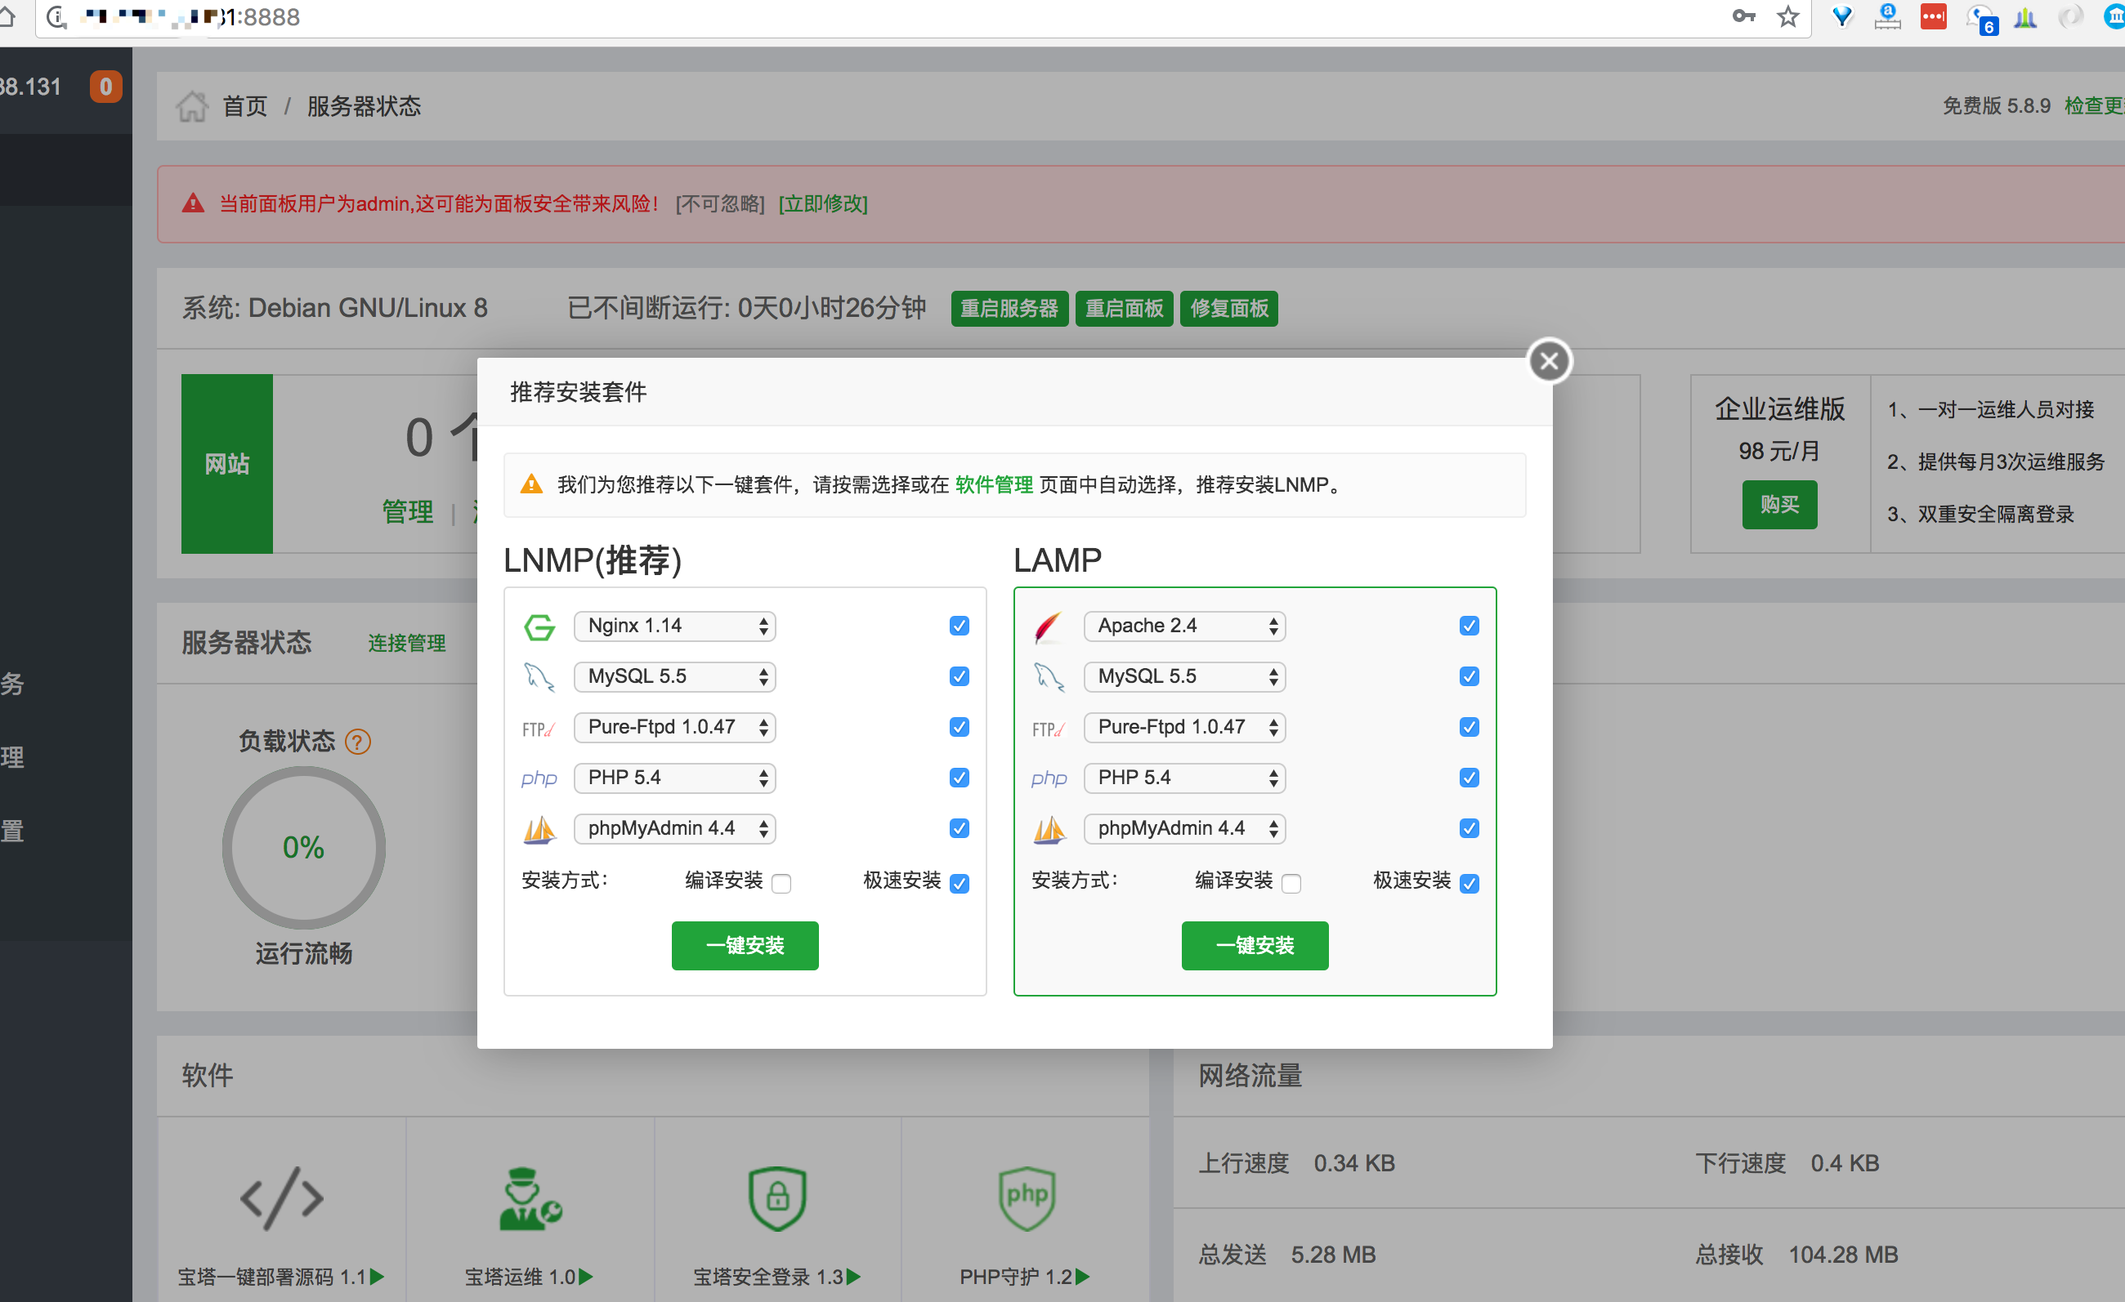Screen dimensions: 2125x1302
Task: Click the 检查更新 link at top right
Action: 2094,105
